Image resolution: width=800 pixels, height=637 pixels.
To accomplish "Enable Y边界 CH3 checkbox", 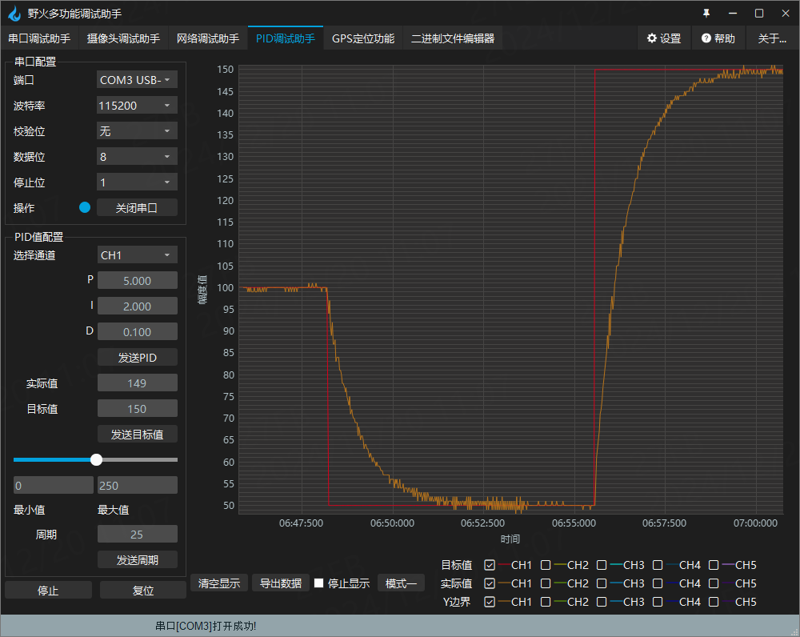I will (602, 602).
